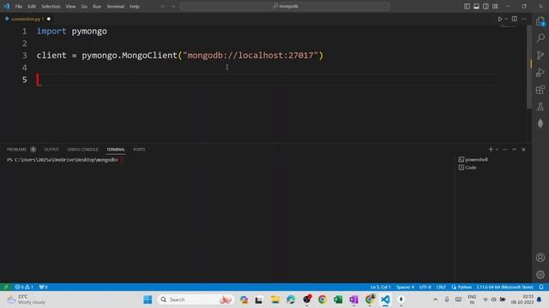
Task: Switch to the Ports panel tab
Action: (x=139, y=149)
